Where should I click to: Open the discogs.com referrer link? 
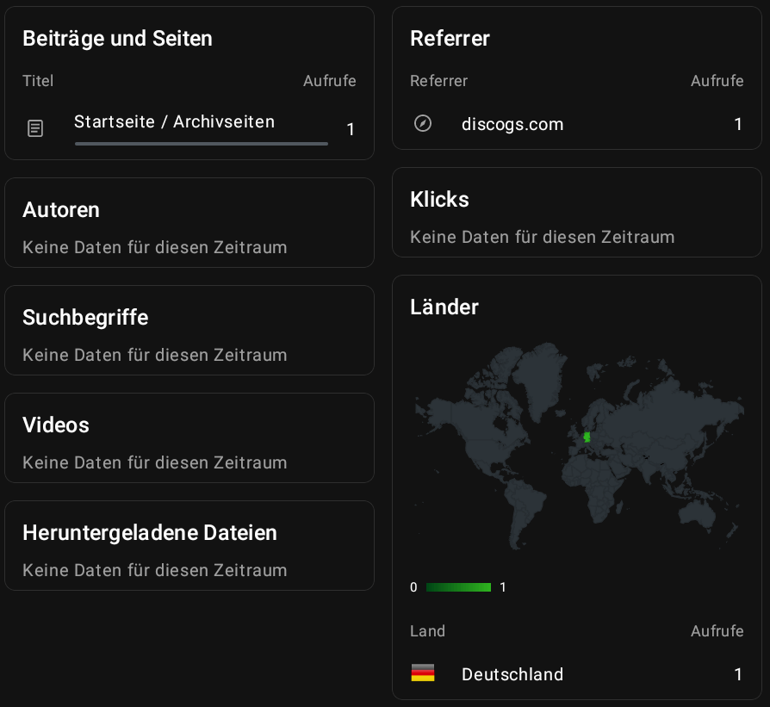(512, 124)
